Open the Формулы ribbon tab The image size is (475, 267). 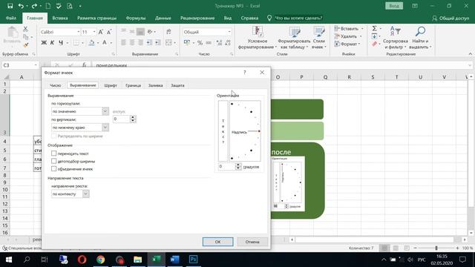[x=136, y=18]
